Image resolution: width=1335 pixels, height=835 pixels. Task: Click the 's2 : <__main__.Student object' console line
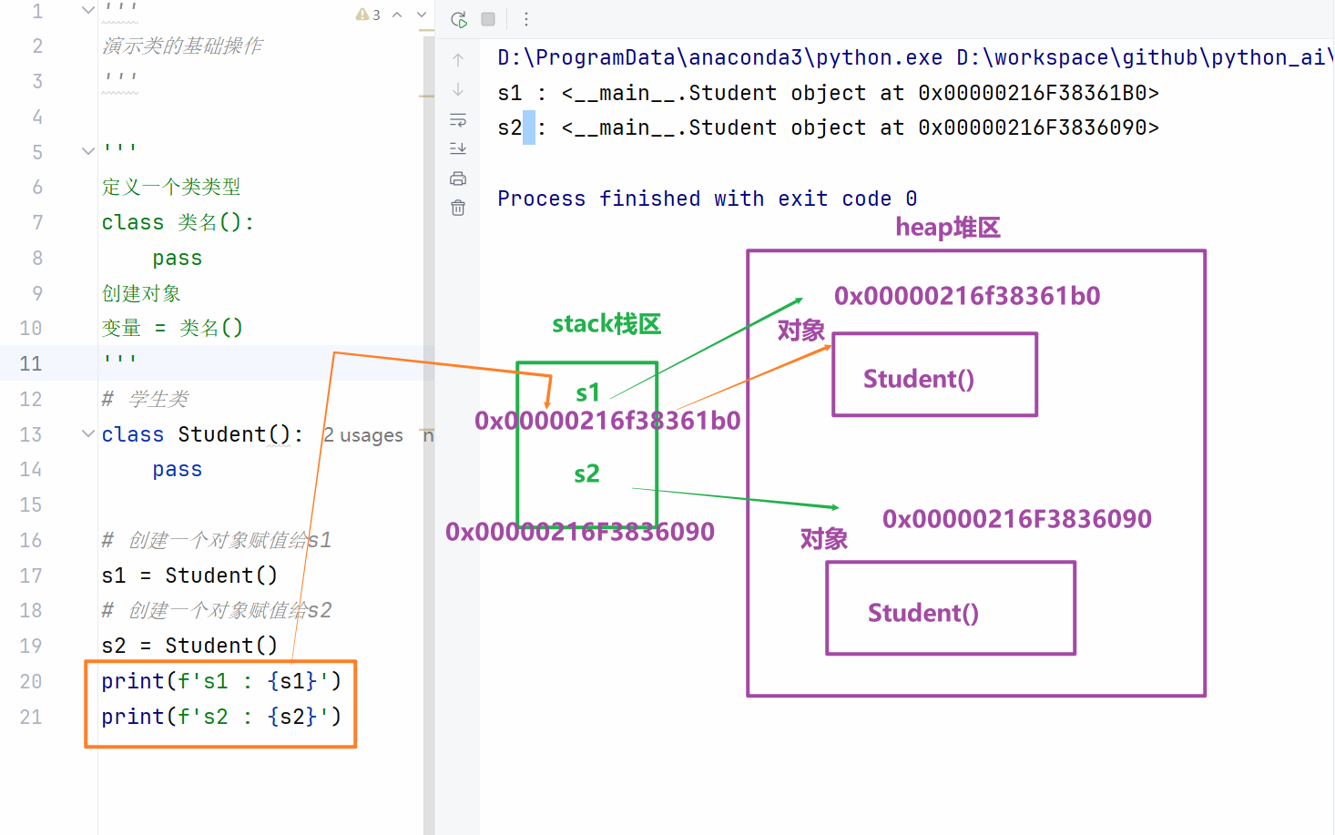coord(828,127)
